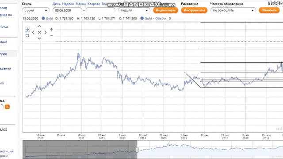Click the 2016 label on time axis
The image size is (283, 159).
(184, 138)
